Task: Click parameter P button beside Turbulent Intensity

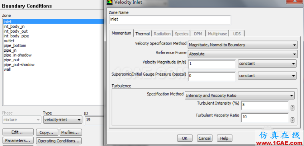Action: click(292, 108)
